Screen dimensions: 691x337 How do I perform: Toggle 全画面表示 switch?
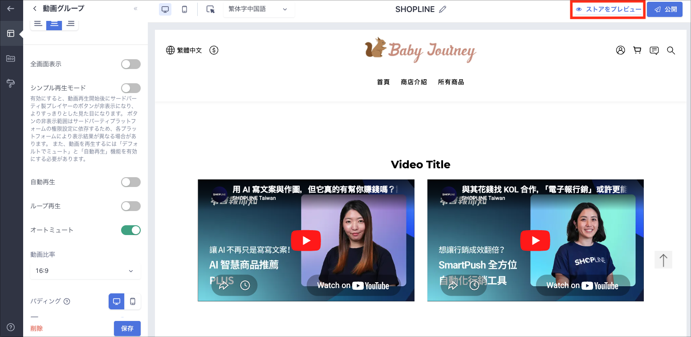coord(131,64)
